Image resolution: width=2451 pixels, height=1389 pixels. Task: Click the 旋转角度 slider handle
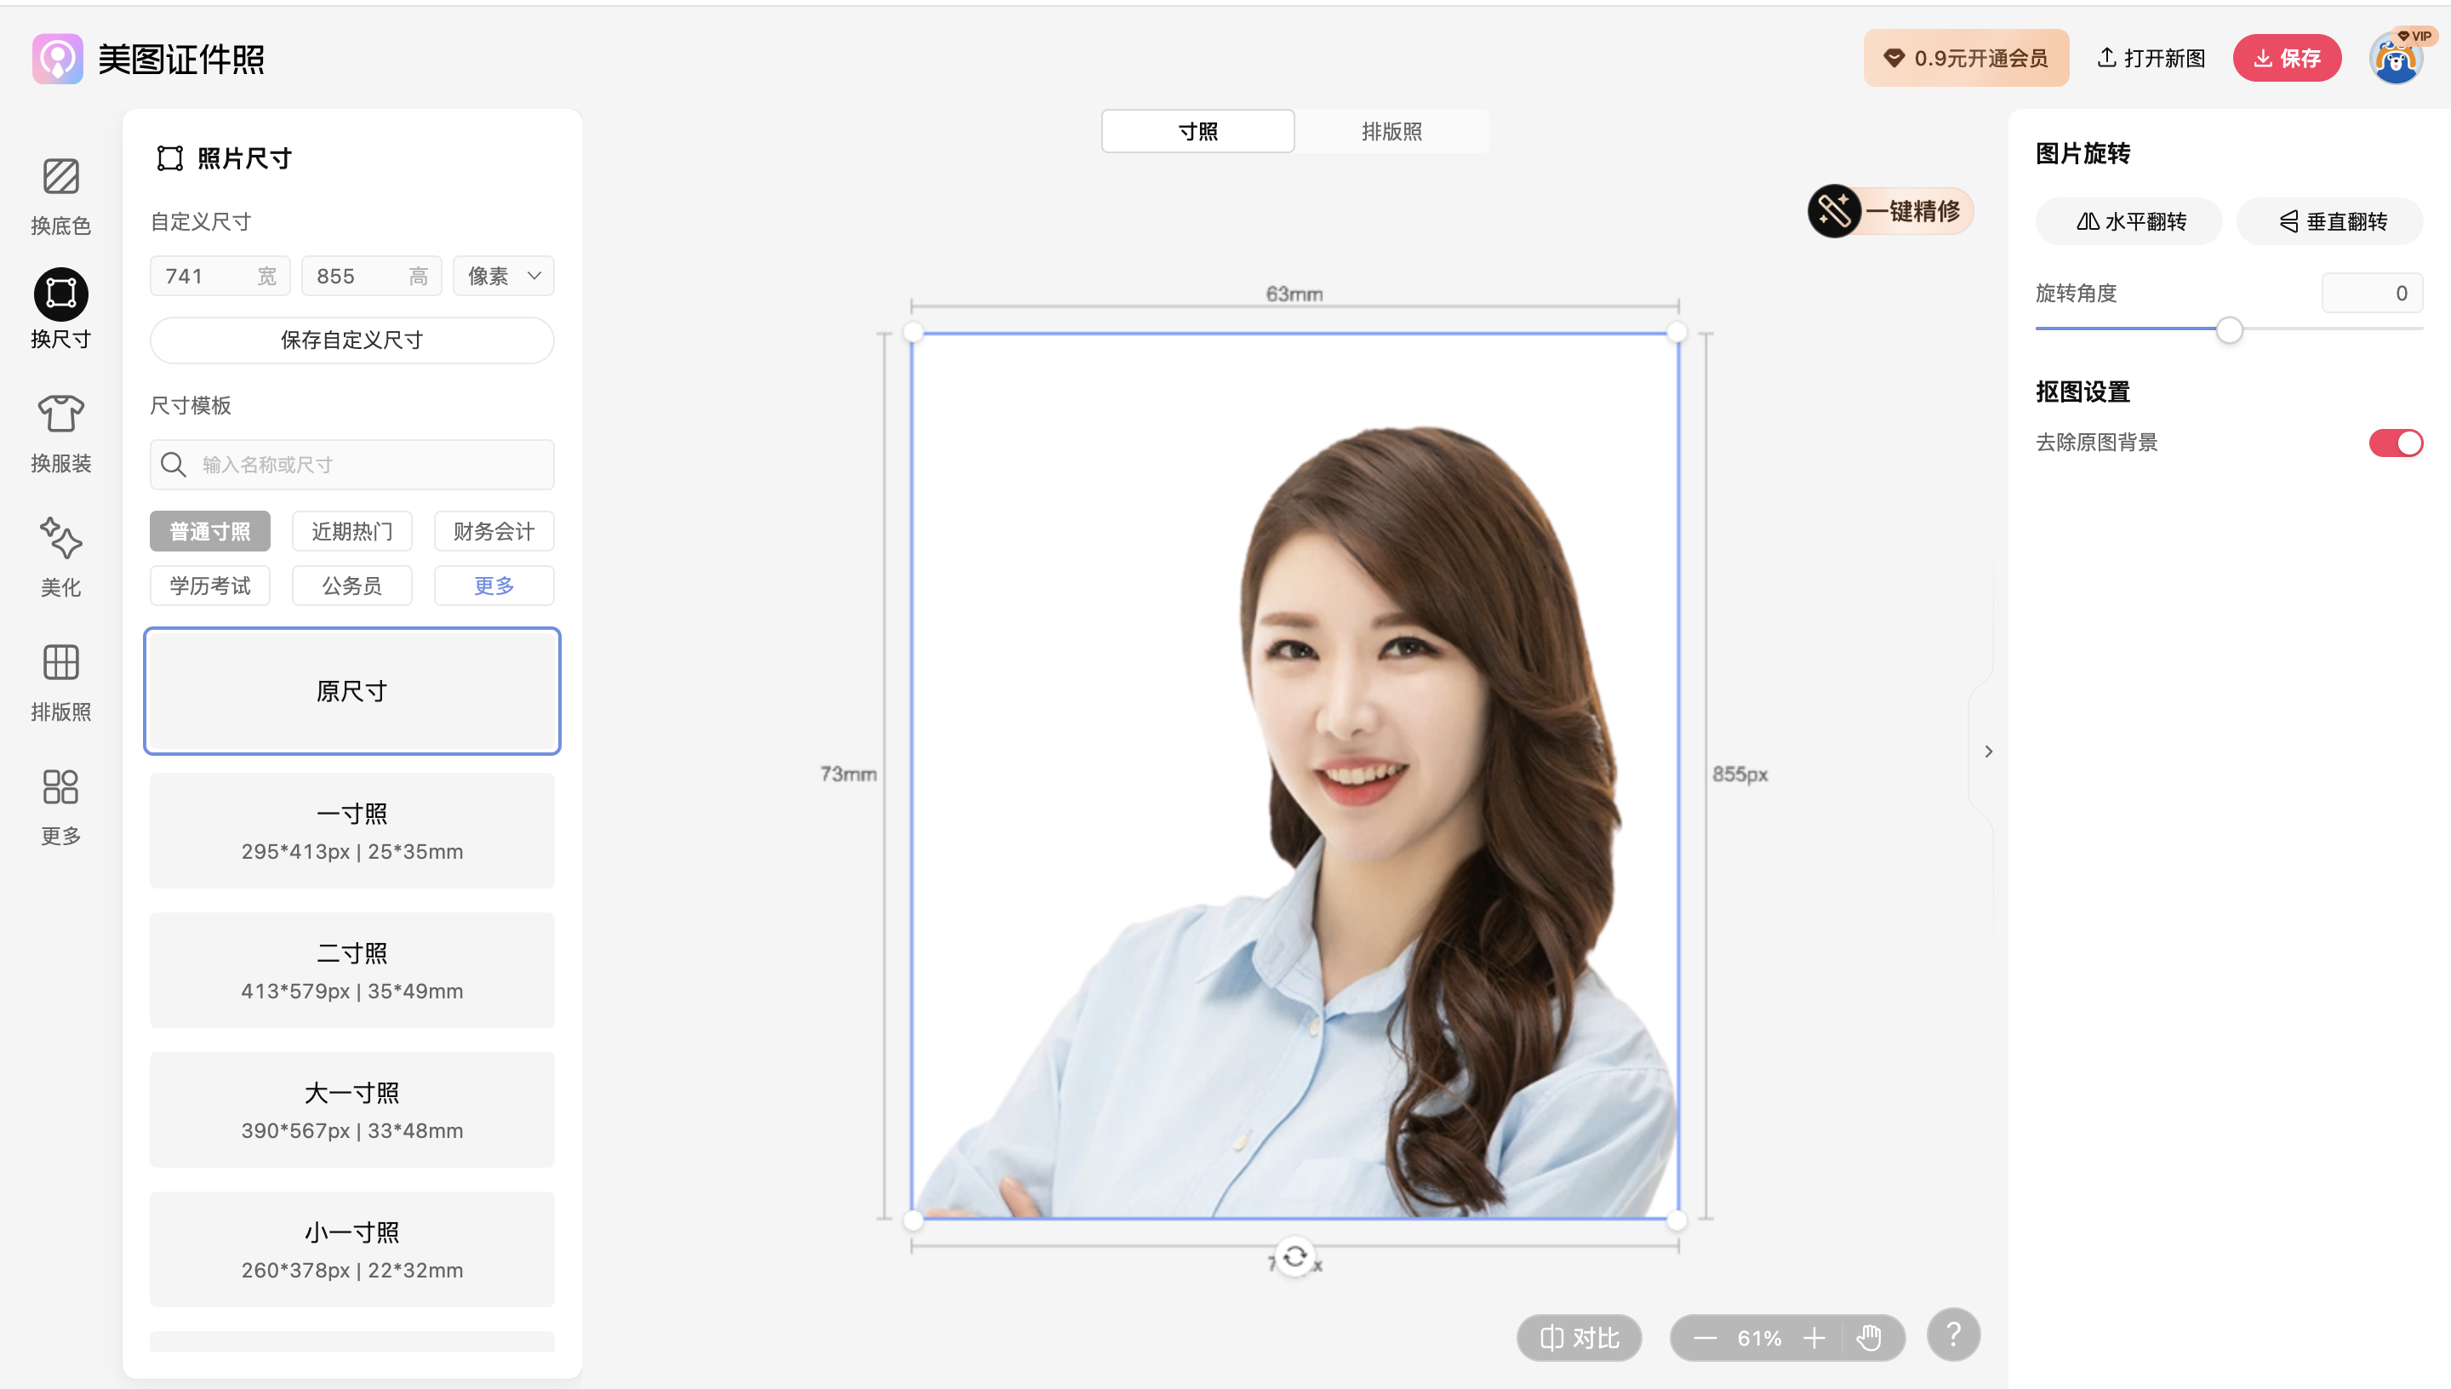[x=2229, y=331]
